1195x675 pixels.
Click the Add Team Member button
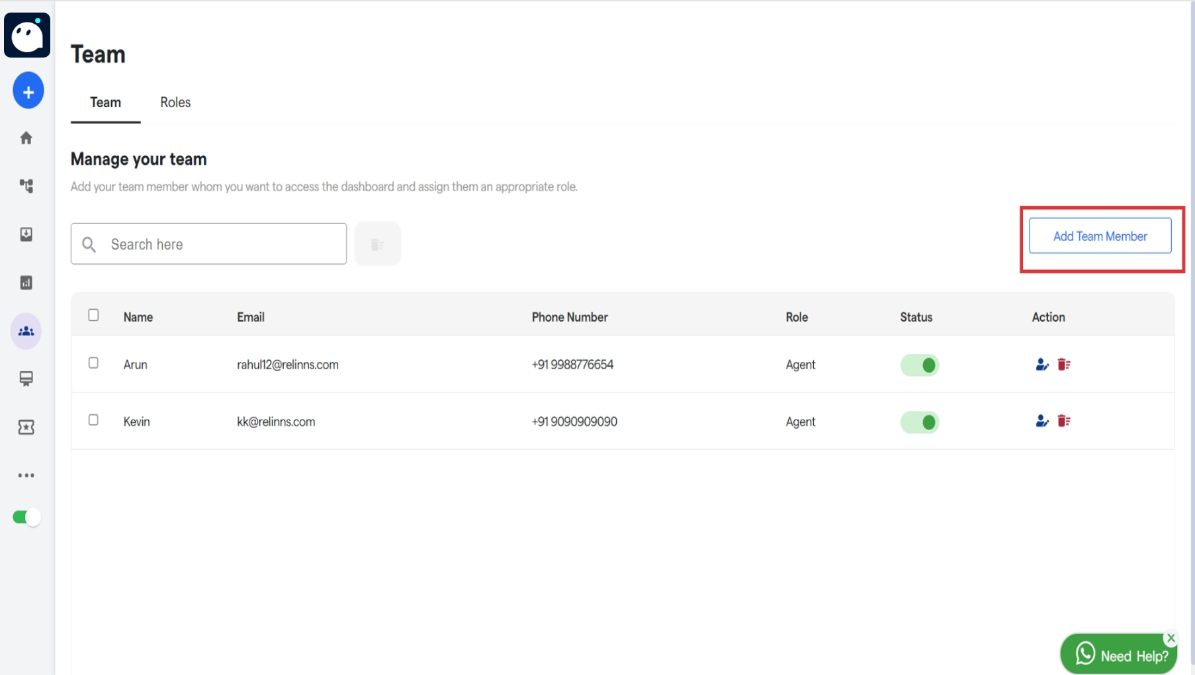click(1100, 236)
